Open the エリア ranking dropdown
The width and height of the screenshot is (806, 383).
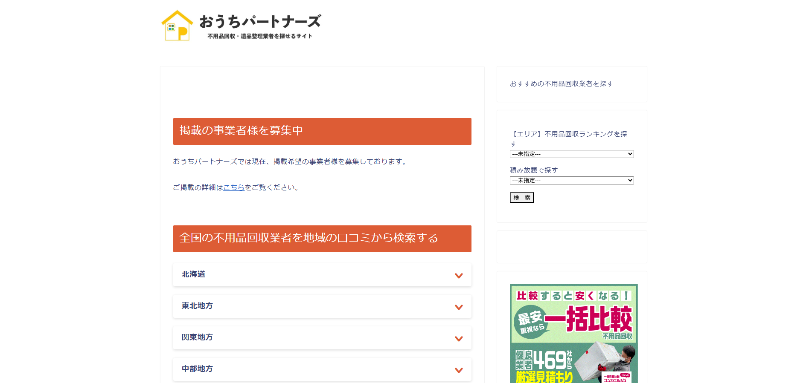click(x=571, y=154)
